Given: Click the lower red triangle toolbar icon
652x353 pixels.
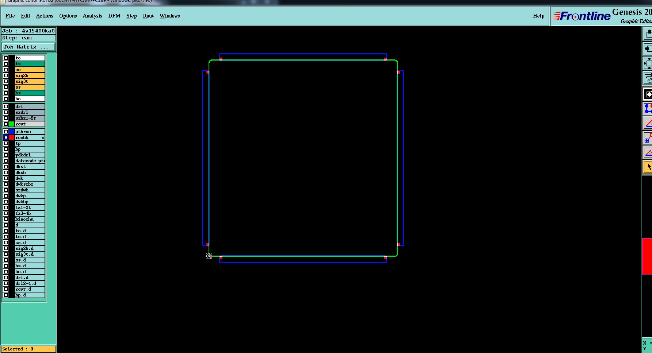Looking at the screenshot, I should (648, 152).
